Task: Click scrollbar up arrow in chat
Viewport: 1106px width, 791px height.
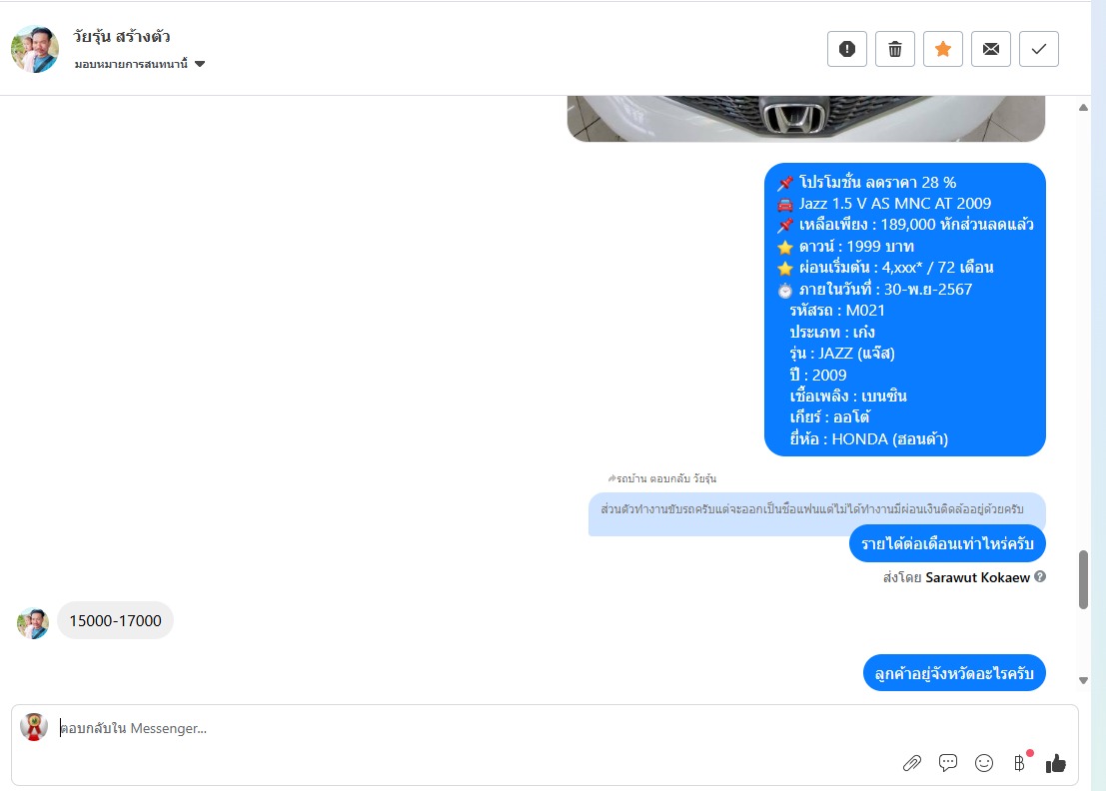Action: (1083, 108)
